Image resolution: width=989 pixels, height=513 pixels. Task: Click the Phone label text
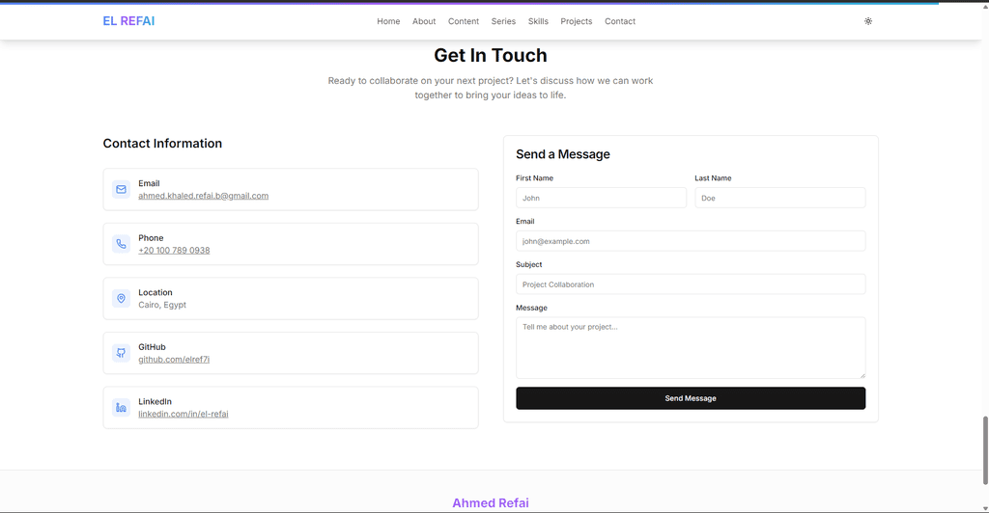(151, 238)
